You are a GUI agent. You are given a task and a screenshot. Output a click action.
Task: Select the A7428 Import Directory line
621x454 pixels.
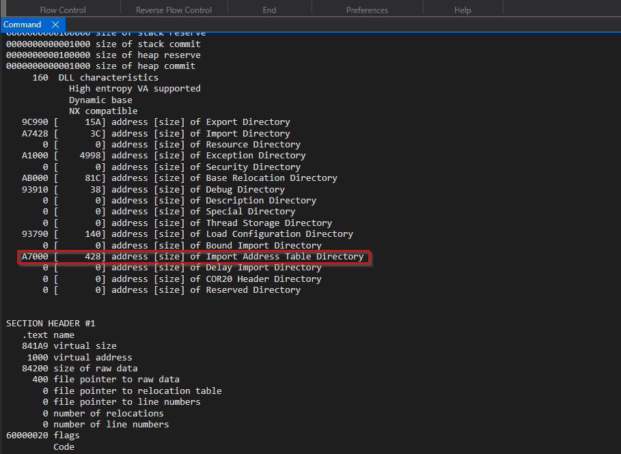156,133
